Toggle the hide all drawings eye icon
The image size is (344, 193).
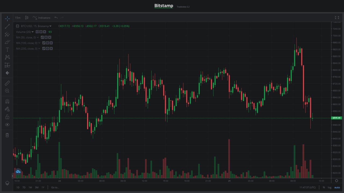tap(7, 125)
